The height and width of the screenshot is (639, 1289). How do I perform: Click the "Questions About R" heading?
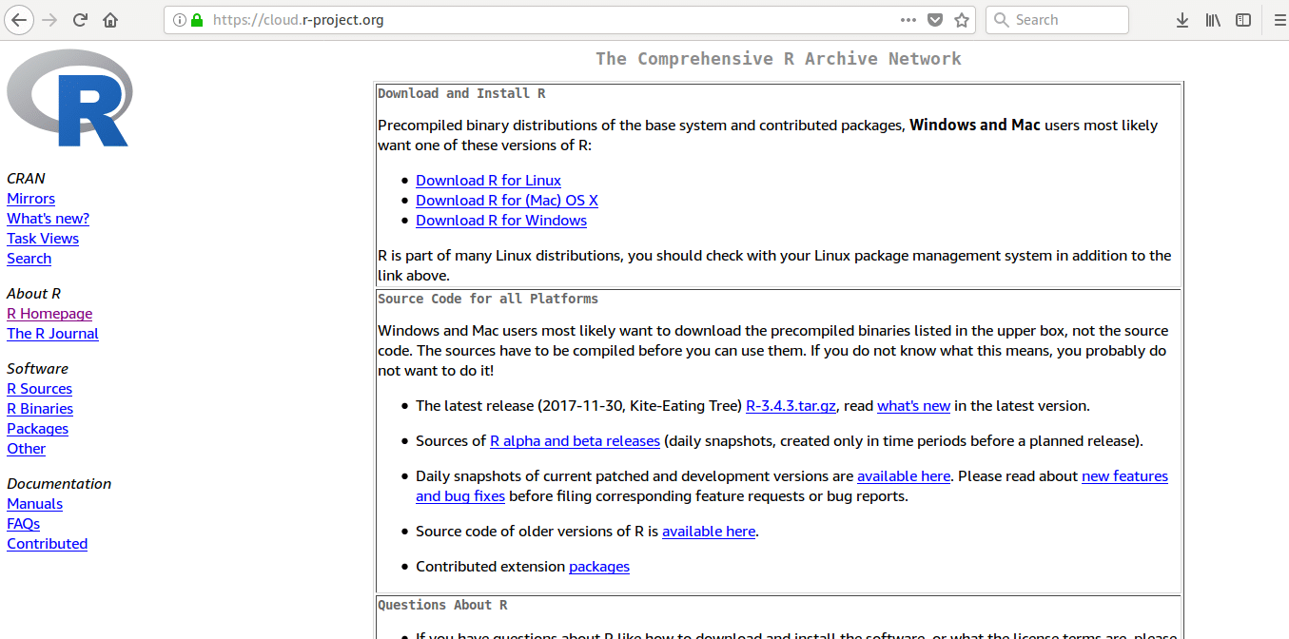click(x=442, y=605)
